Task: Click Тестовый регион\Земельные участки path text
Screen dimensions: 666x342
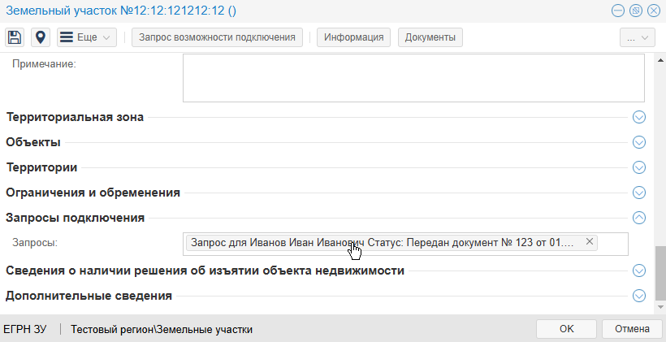Action: click(162, 329)
